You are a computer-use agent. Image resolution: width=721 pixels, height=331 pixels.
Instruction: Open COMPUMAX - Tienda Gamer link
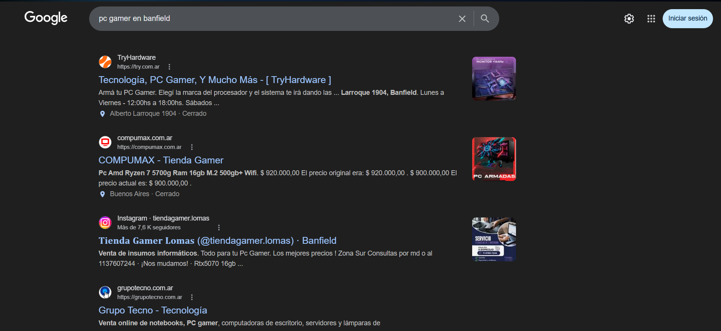tap(161, 160)
